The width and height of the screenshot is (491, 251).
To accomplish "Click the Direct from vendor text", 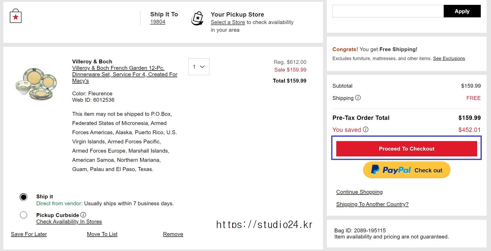I will tap(59, 203).
